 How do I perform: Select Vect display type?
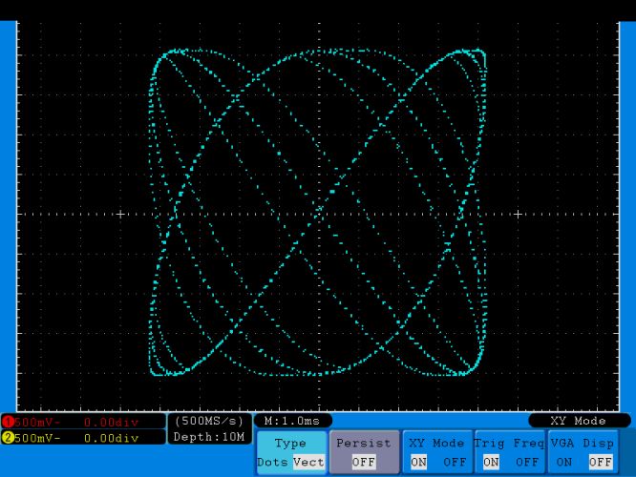[308, 462]
